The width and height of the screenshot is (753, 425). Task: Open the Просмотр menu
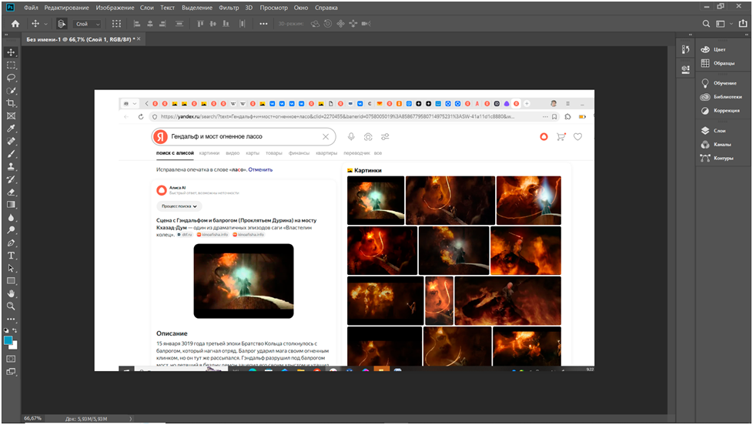[x=274, y=8]
